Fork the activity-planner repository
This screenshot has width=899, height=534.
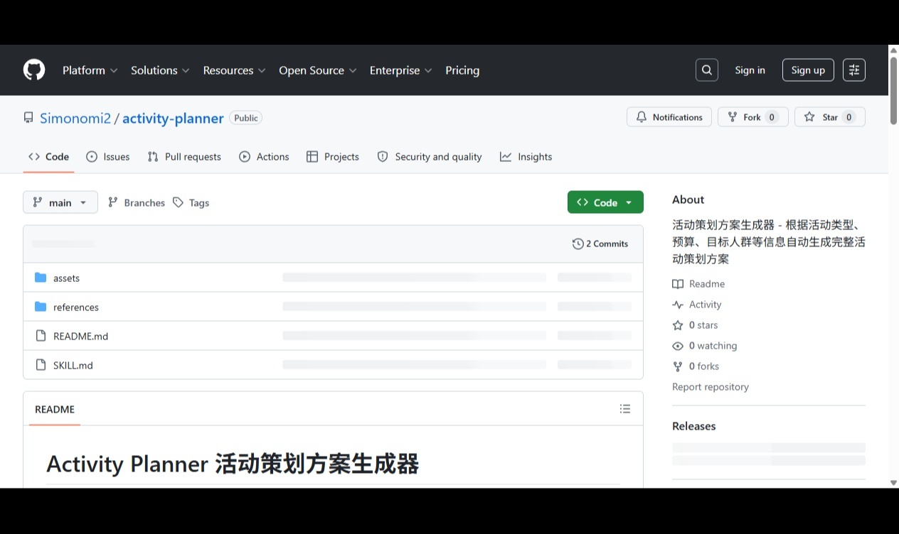pyautogui.click(x=752, y=117)
